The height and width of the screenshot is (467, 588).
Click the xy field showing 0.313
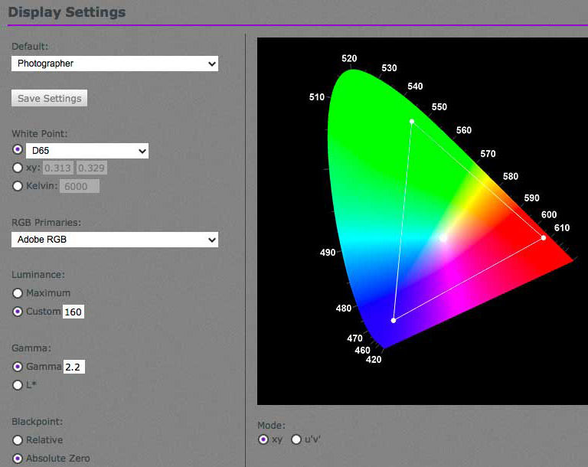(57, 168)
